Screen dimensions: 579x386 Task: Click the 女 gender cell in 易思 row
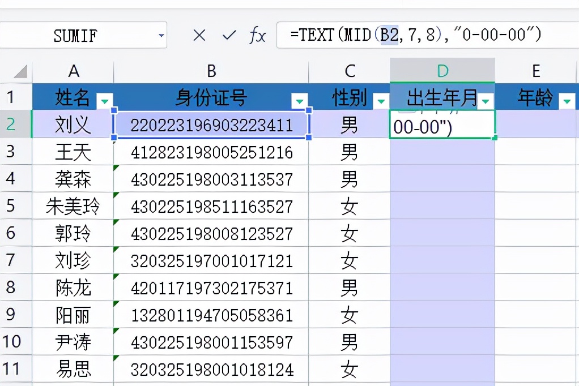(350, 368)
